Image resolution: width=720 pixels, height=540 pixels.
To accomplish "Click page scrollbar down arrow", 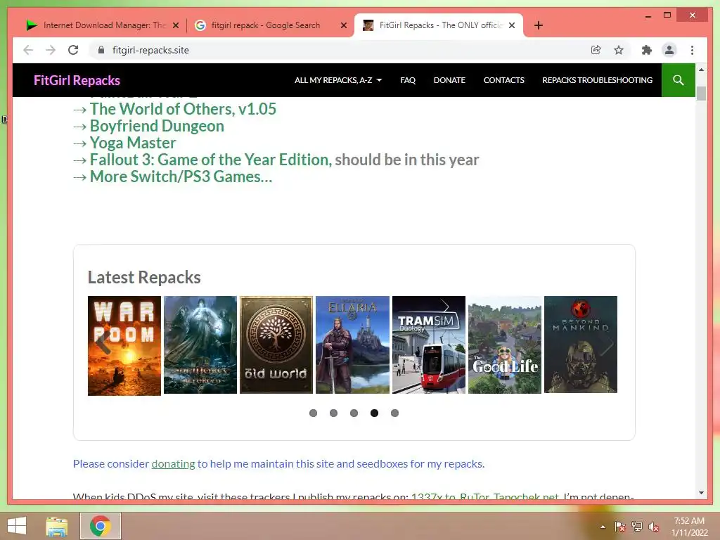I will tap(701, 493).
